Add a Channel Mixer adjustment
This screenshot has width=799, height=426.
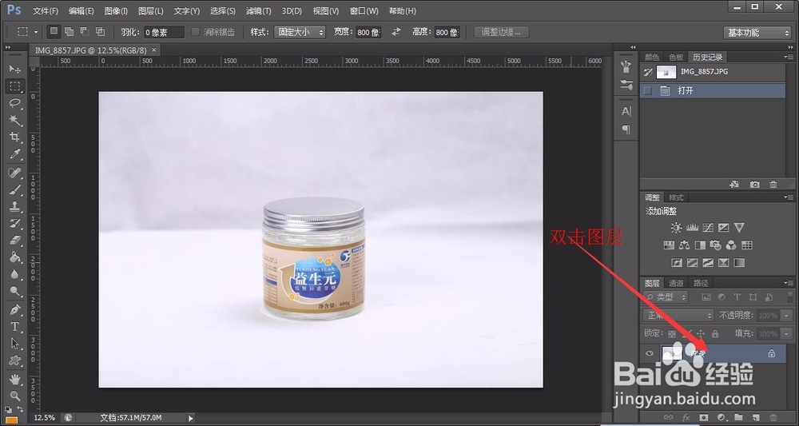click(x=731, y=245)
